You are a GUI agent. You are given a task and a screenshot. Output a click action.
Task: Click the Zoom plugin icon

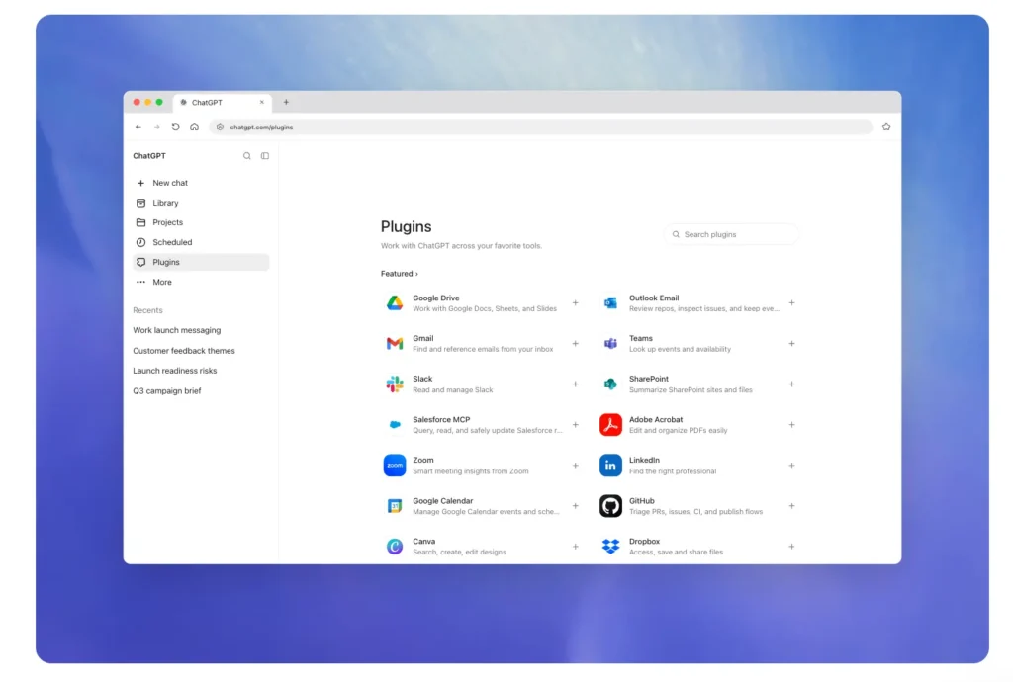[x=395, y=466]
